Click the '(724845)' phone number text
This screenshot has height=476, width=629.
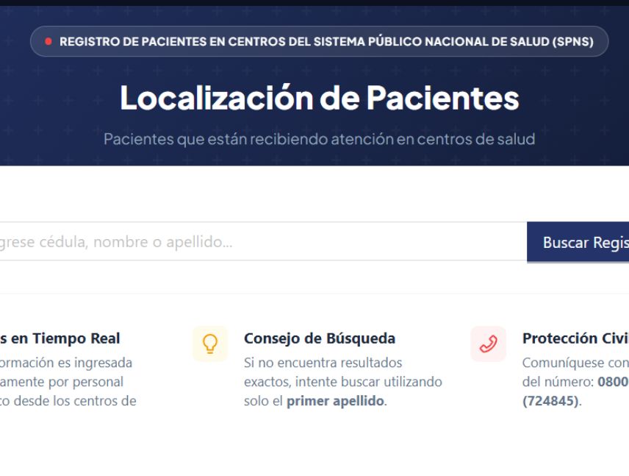coord(550,401)
